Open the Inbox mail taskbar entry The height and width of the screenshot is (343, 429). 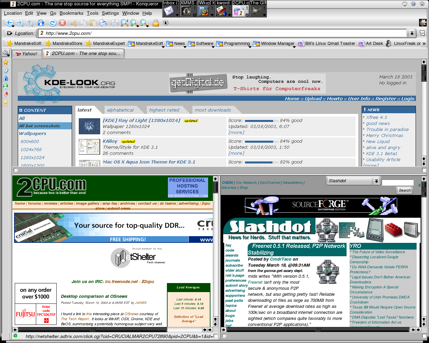[x=171, y=8]
